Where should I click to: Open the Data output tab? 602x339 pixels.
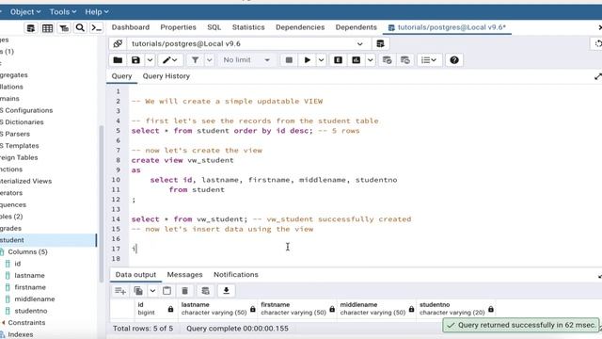pyautogui.click(x=135, y=275)
